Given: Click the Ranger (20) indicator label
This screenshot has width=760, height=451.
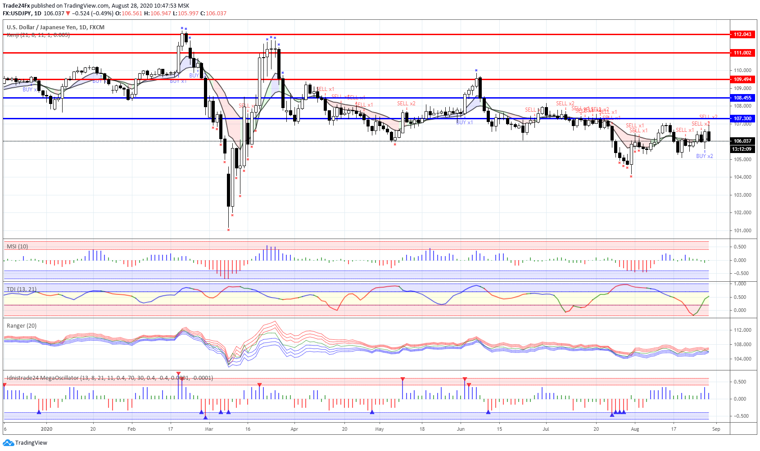Looking at the screenshot, I should [22, 326].
